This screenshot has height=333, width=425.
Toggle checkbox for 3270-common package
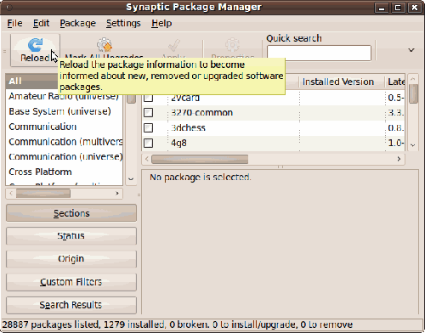(x=149, y=113)
